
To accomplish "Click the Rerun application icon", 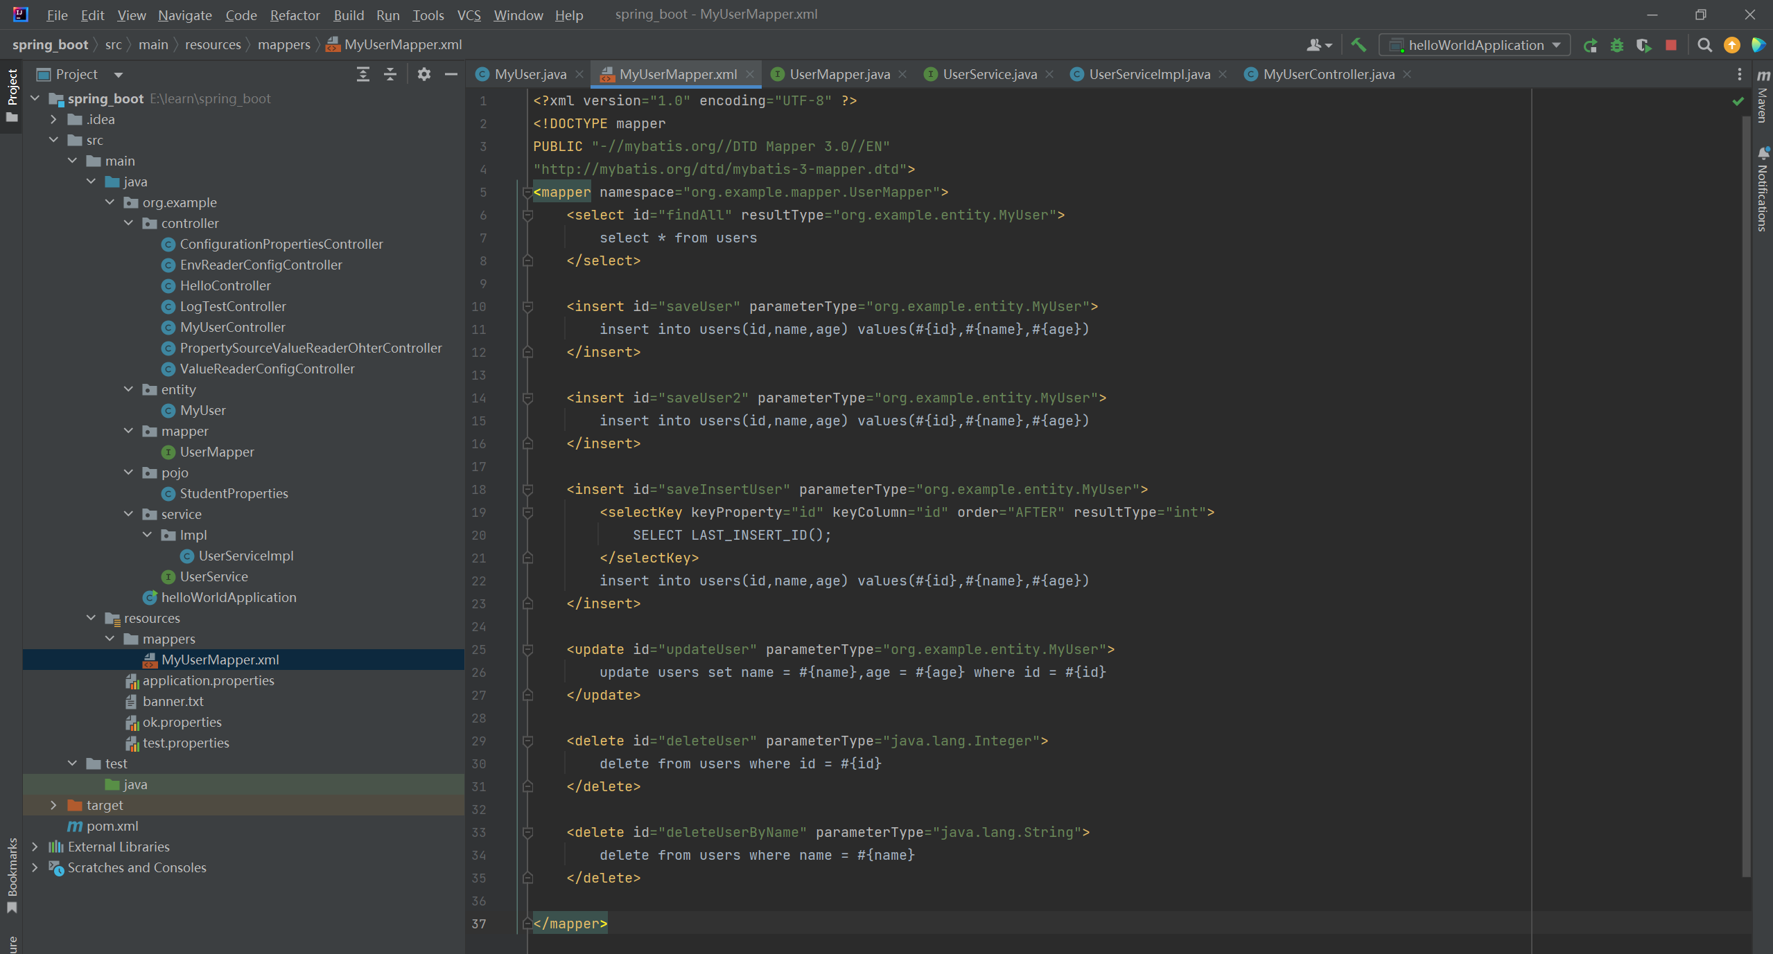I will point(1590,45).
